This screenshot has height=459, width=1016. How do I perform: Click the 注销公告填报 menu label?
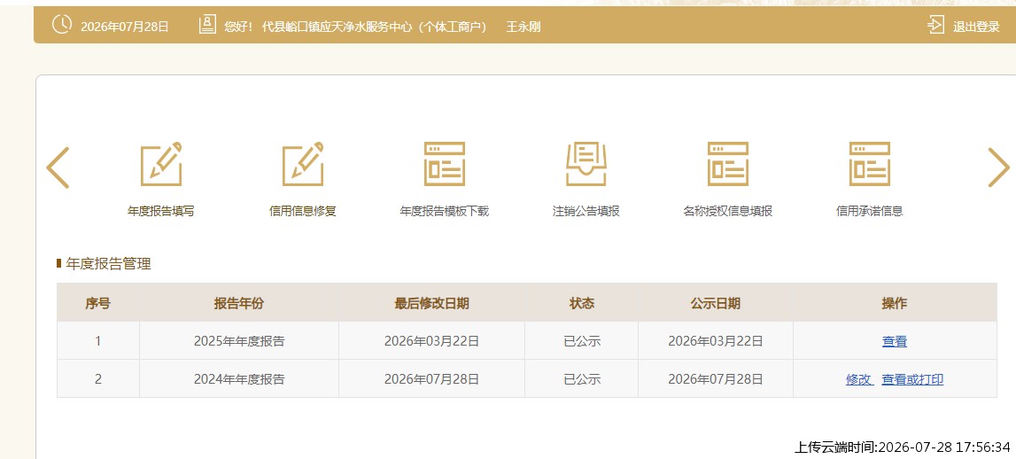(586, 212)
